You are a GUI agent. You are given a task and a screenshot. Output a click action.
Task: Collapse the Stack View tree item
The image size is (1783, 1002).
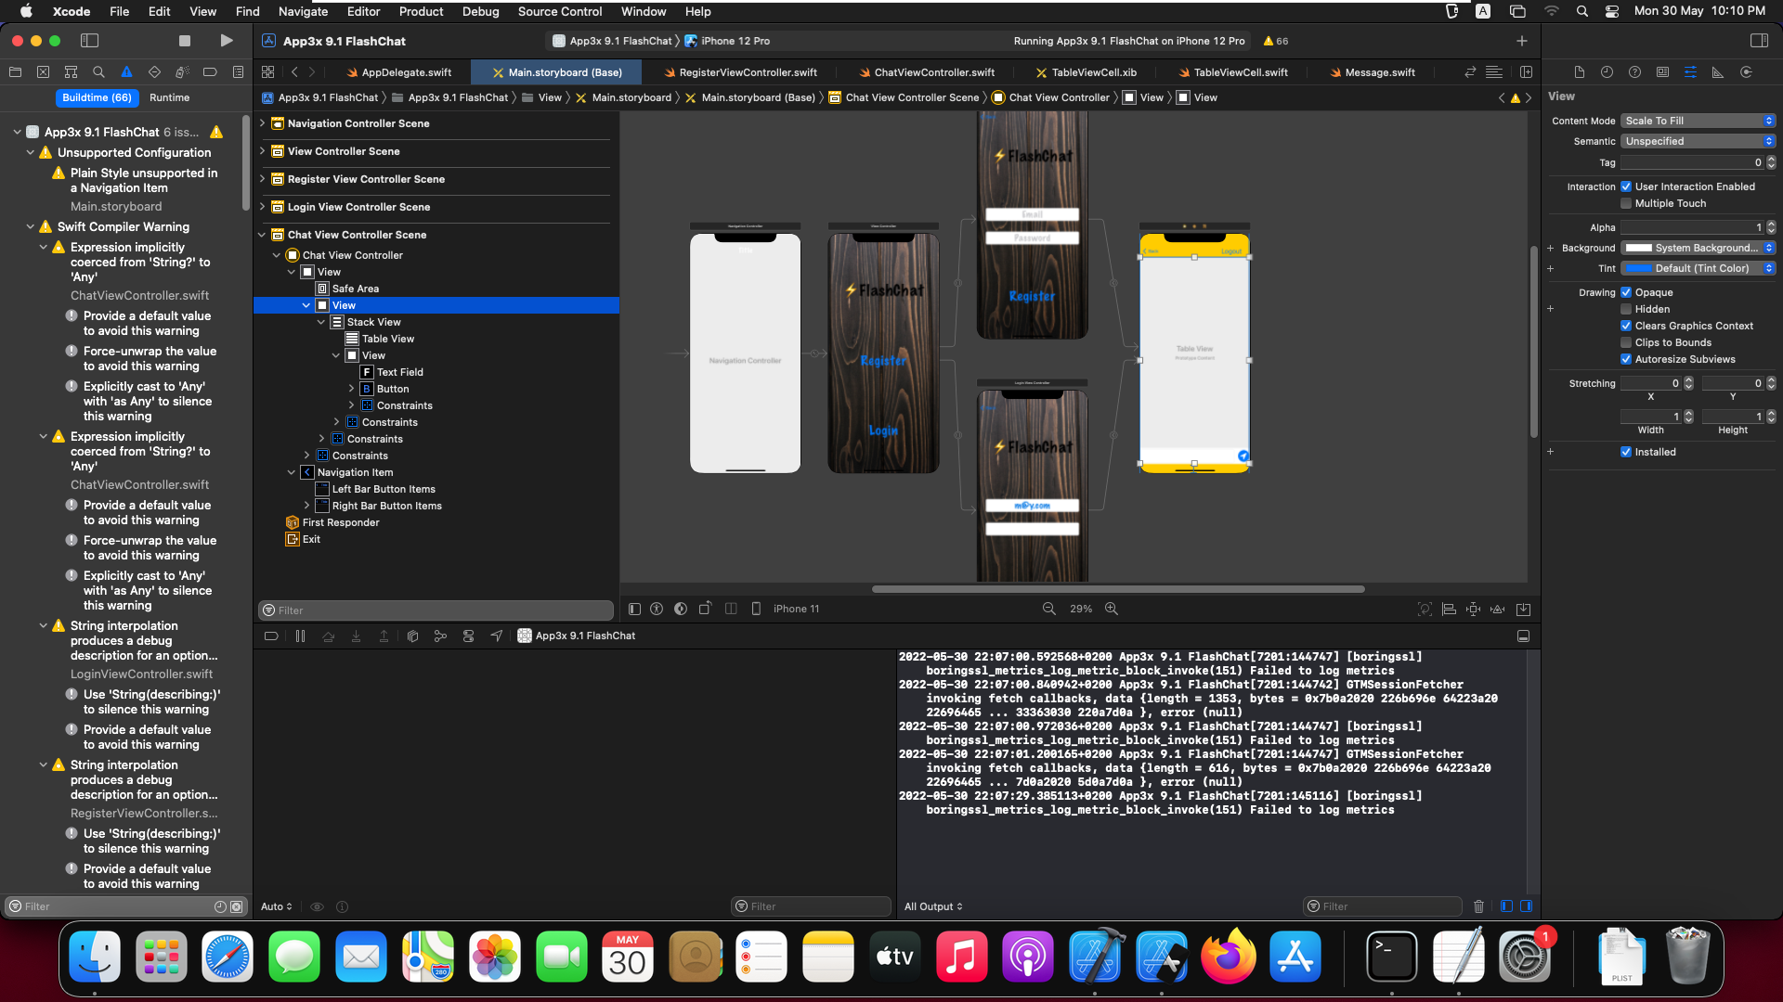(x=321, y=322)
